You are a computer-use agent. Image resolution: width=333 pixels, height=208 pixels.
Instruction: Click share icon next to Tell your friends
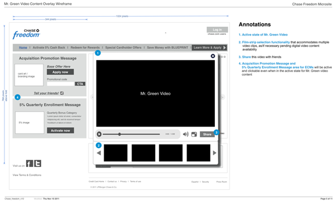tap(62, 93)
